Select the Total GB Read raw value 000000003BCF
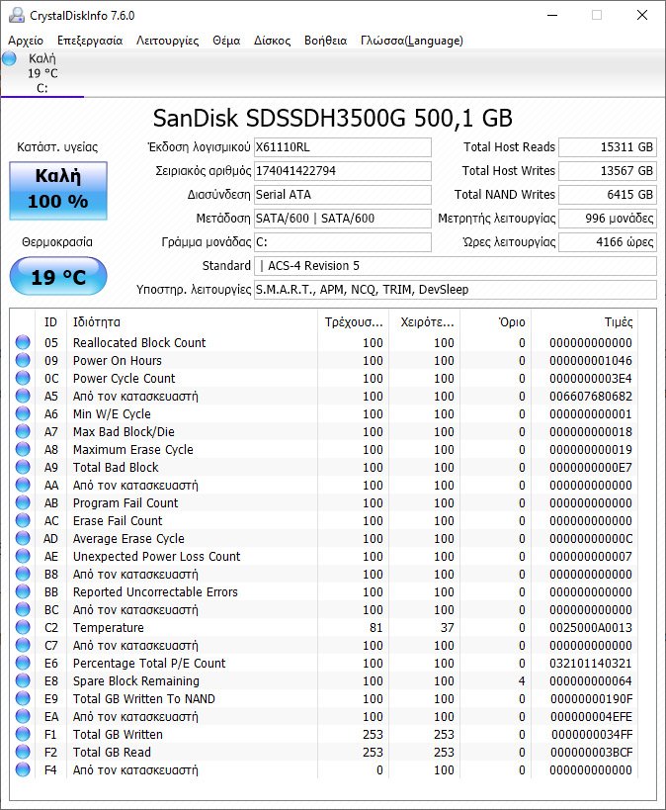The image size is (666, 810). 591,753
